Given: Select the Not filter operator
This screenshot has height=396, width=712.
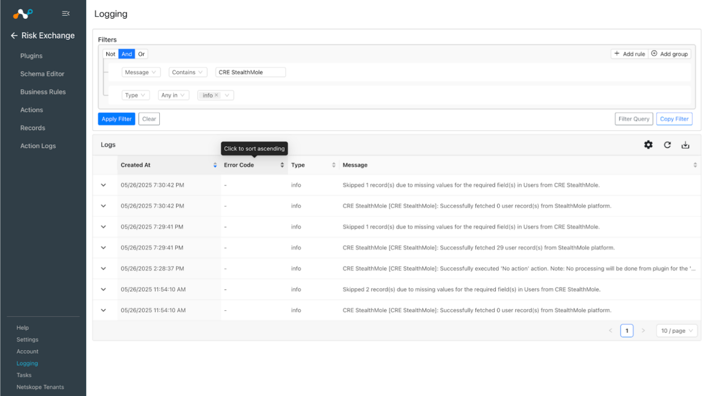Looking at the screenshot, I should [x=110, y=54].
